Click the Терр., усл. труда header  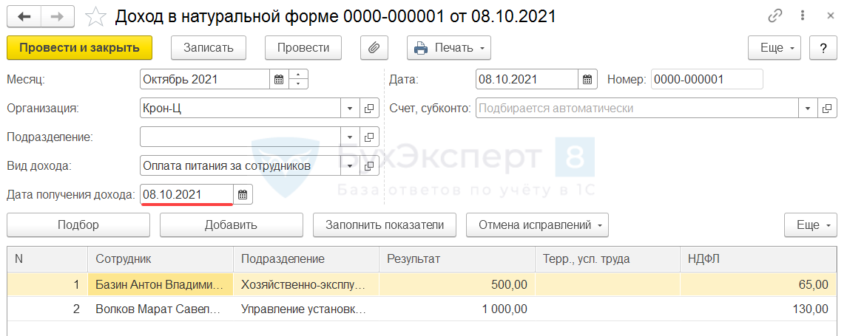pyautogui.click(x=608, y=259)
